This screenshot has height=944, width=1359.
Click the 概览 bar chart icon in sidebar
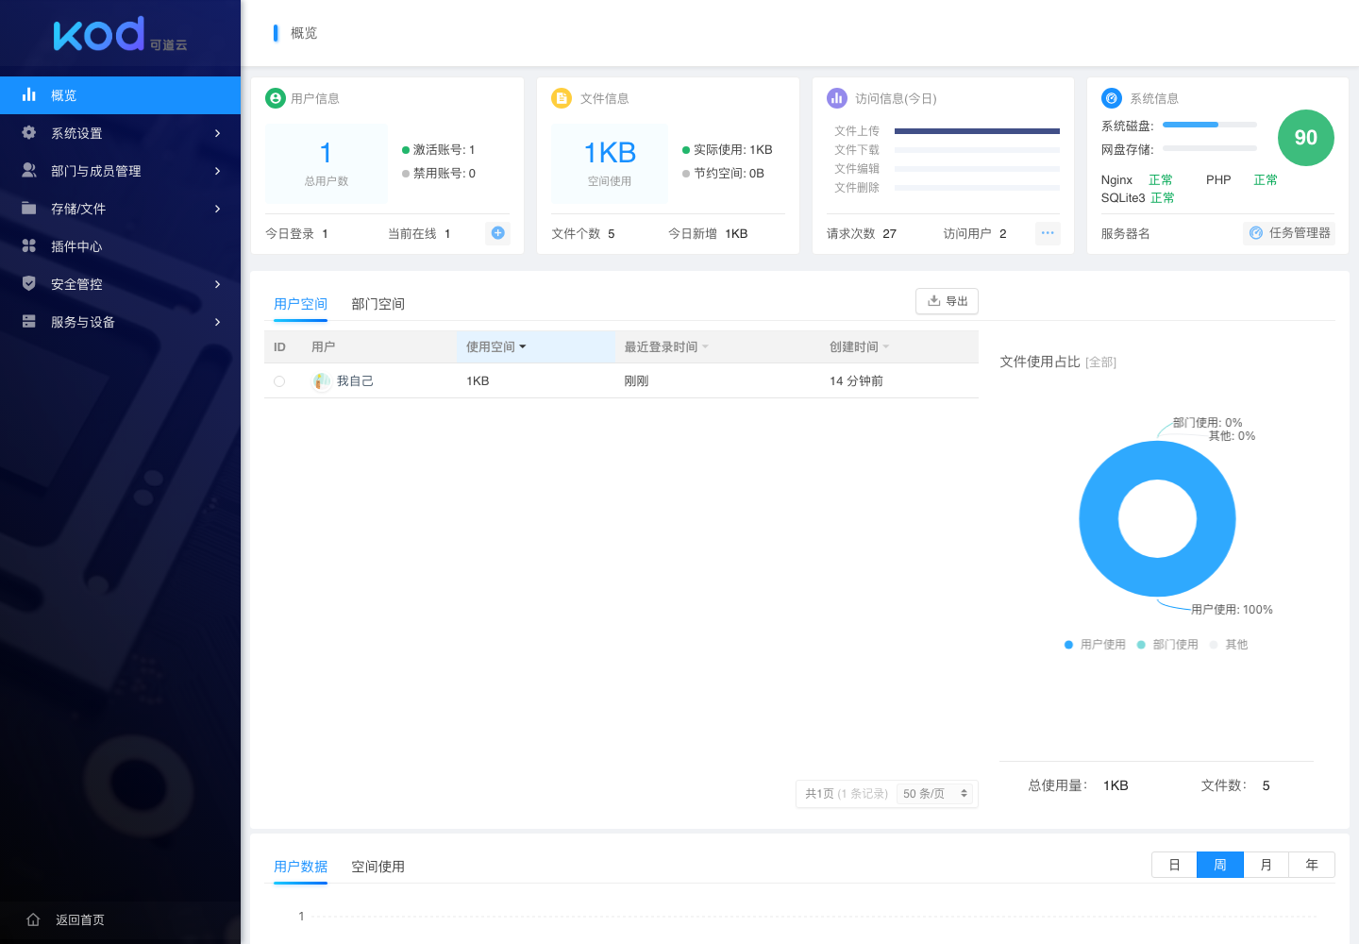[x=29, y=94]
